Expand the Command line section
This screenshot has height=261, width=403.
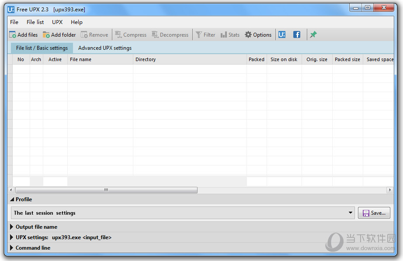[11, 248]
